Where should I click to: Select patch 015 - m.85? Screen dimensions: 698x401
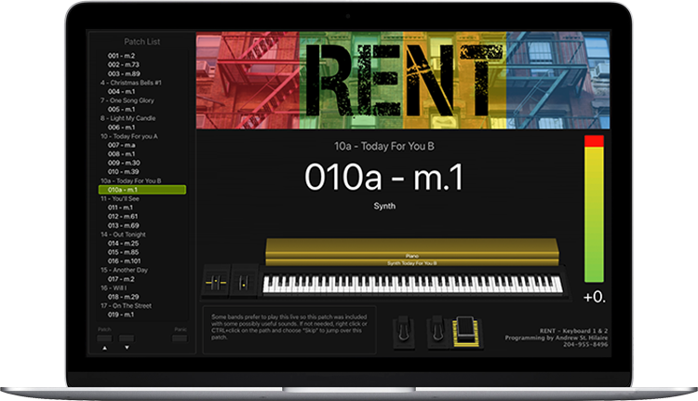(123, 252)
